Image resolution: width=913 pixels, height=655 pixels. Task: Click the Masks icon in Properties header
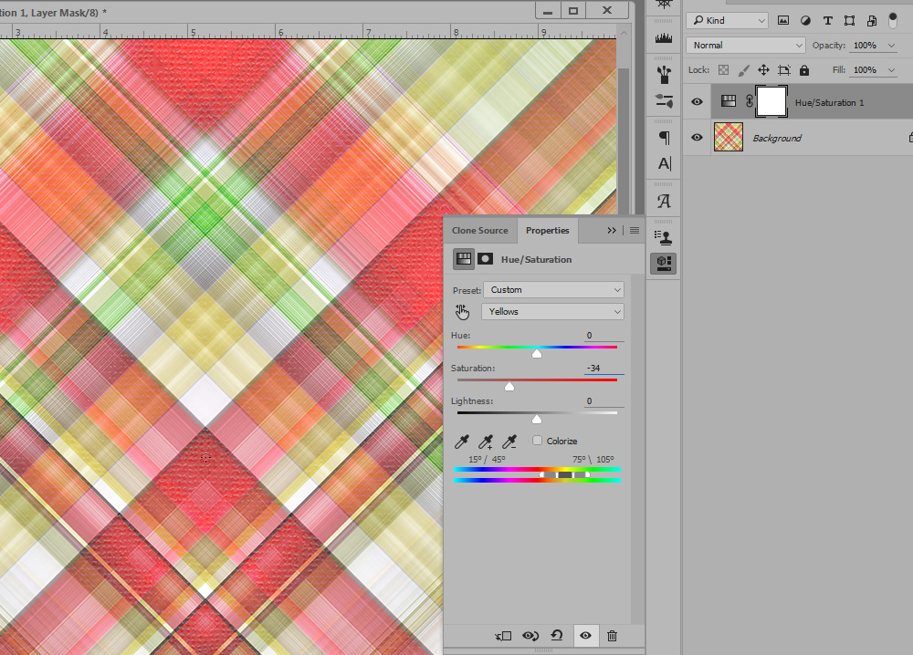point(485,259)
